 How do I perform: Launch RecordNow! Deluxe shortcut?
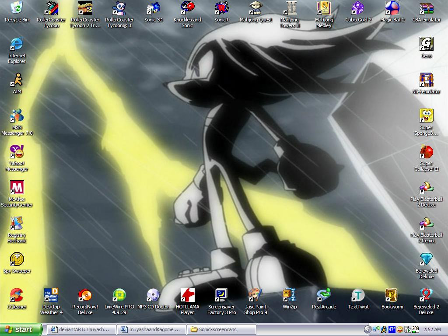pyautogui.click(x=85, y=295)
